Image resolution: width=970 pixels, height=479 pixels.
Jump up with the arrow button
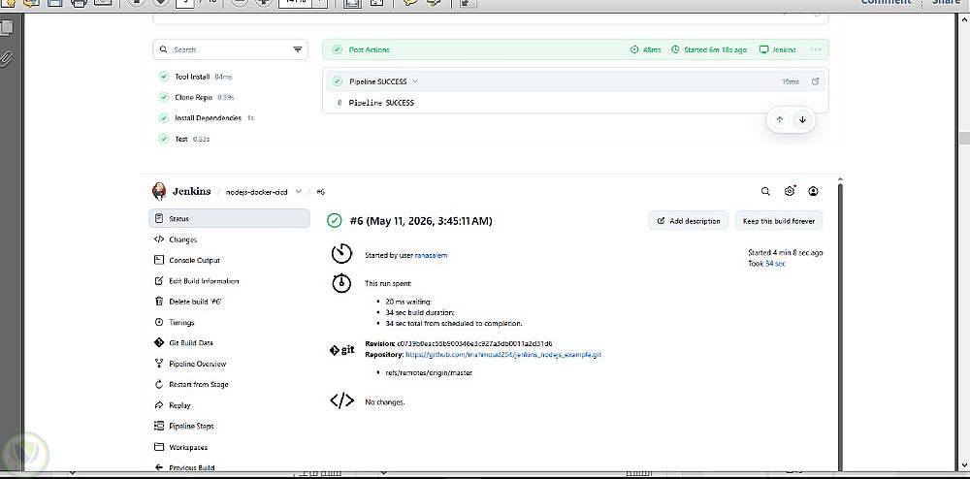(780, 120)
